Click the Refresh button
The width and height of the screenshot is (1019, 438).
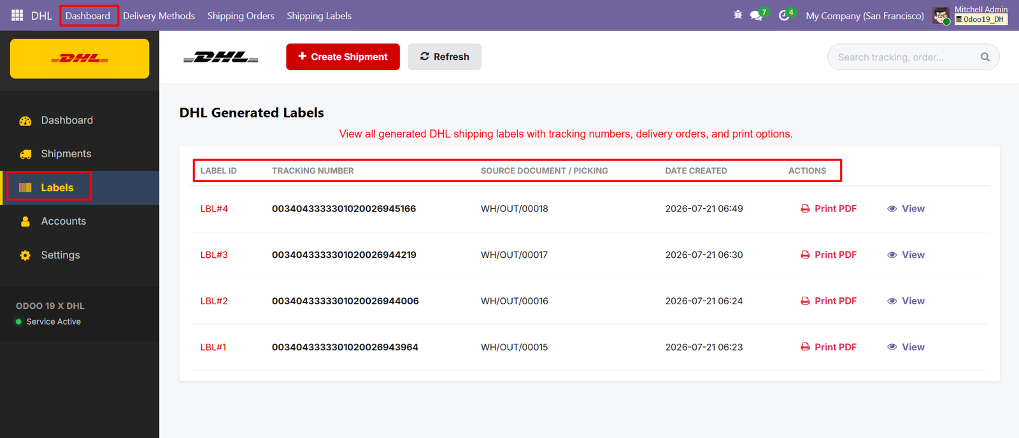pyautogui.click(x=445, y=57)
